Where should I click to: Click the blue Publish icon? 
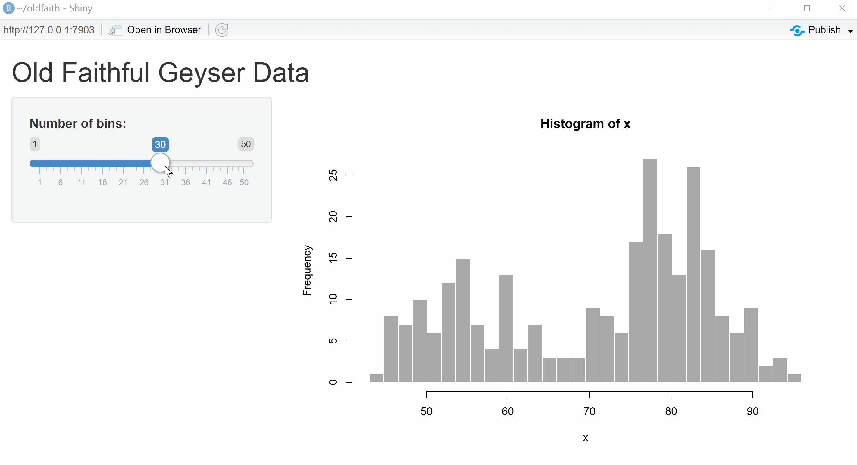tap(797, 30)
